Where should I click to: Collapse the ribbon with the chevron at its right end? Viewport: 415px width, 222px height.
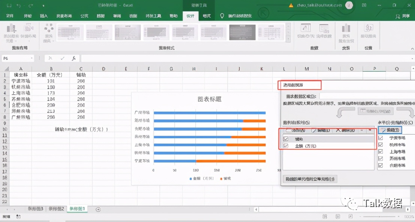[x=412, y=49]
